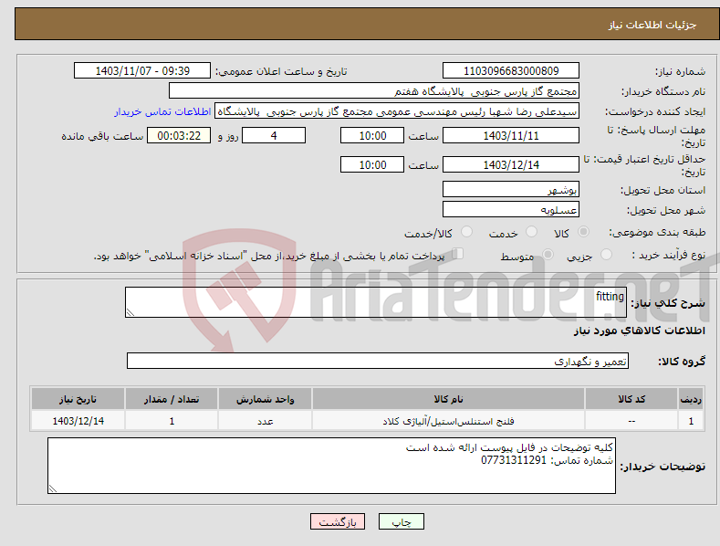The width and height of the screenshot is (720, 546).
Task: Click the remaining time field 00:03:22
Action: pyautogui.click(x=179, y=135)
